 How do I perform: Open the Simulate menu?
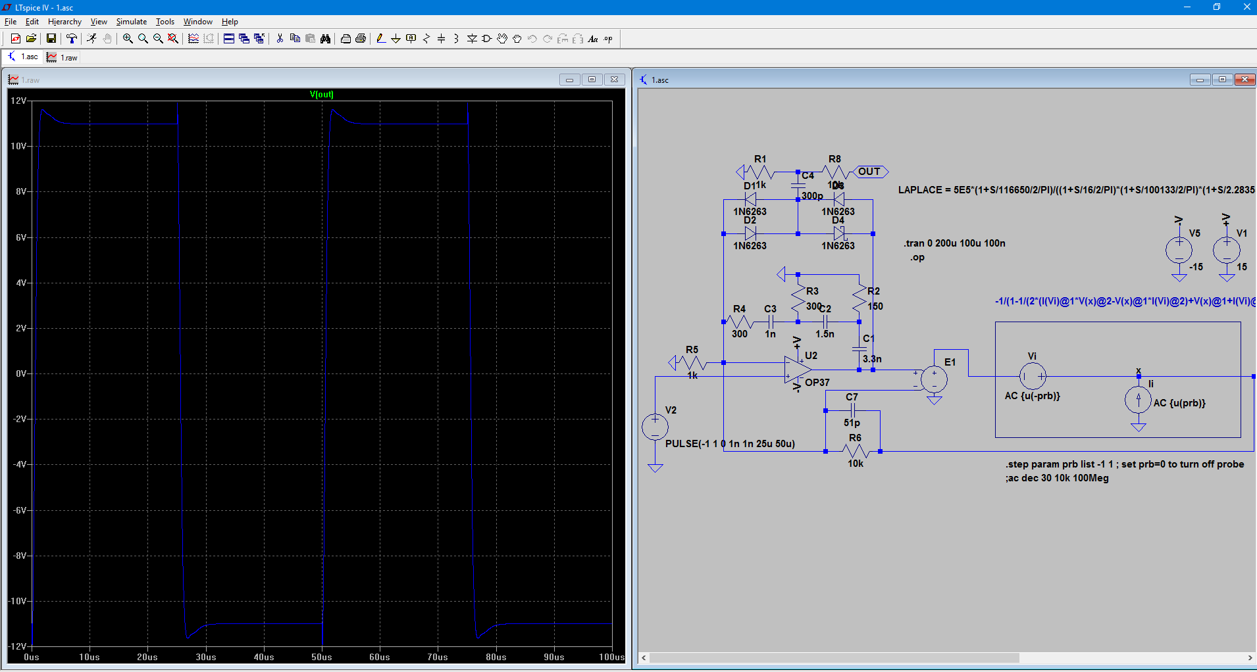(x=131, y=22)
